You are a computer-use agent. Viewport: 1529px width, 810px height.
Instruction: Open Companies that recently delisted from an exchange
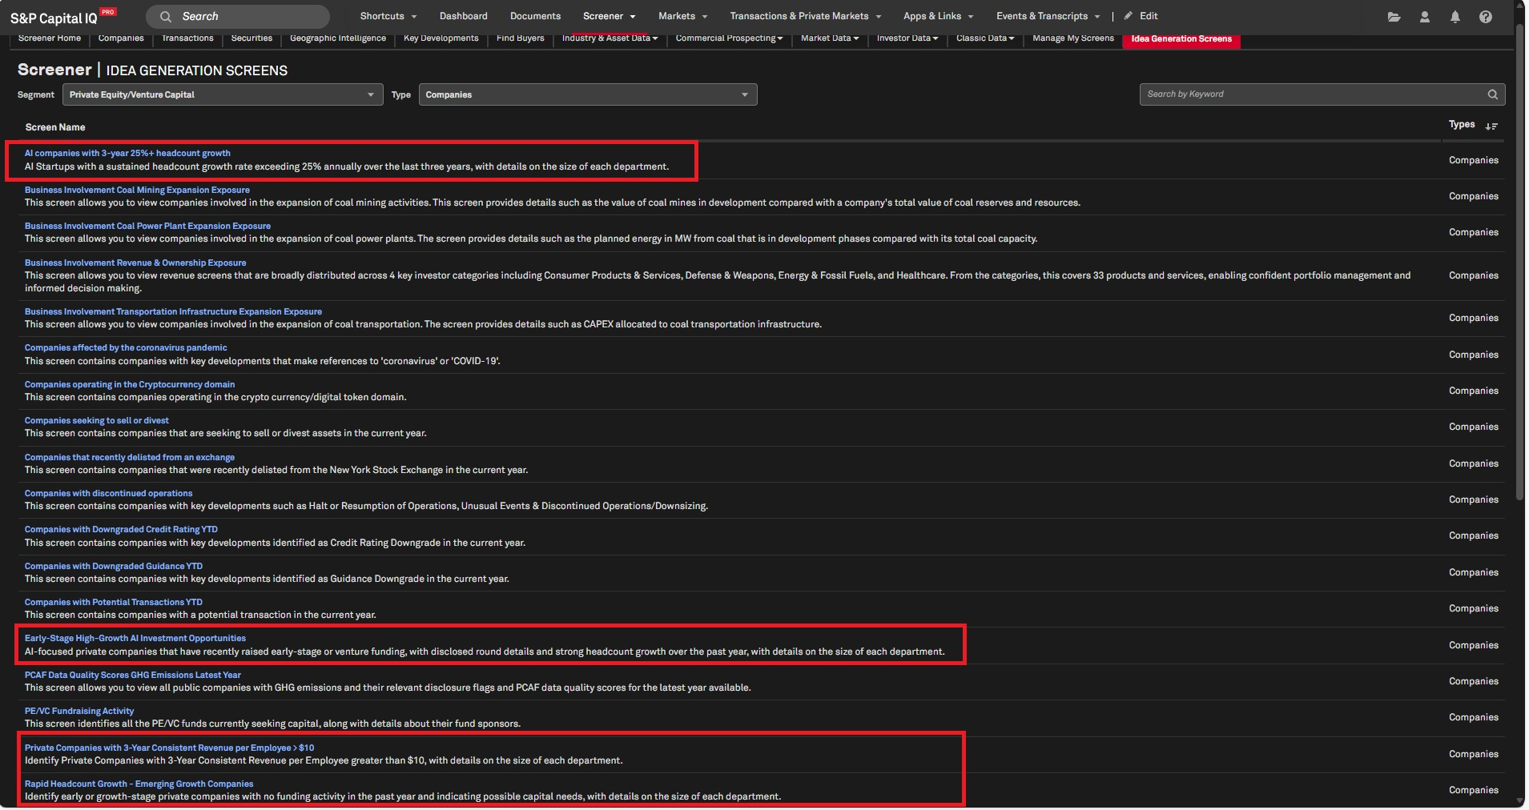click(x=130, y=457)
